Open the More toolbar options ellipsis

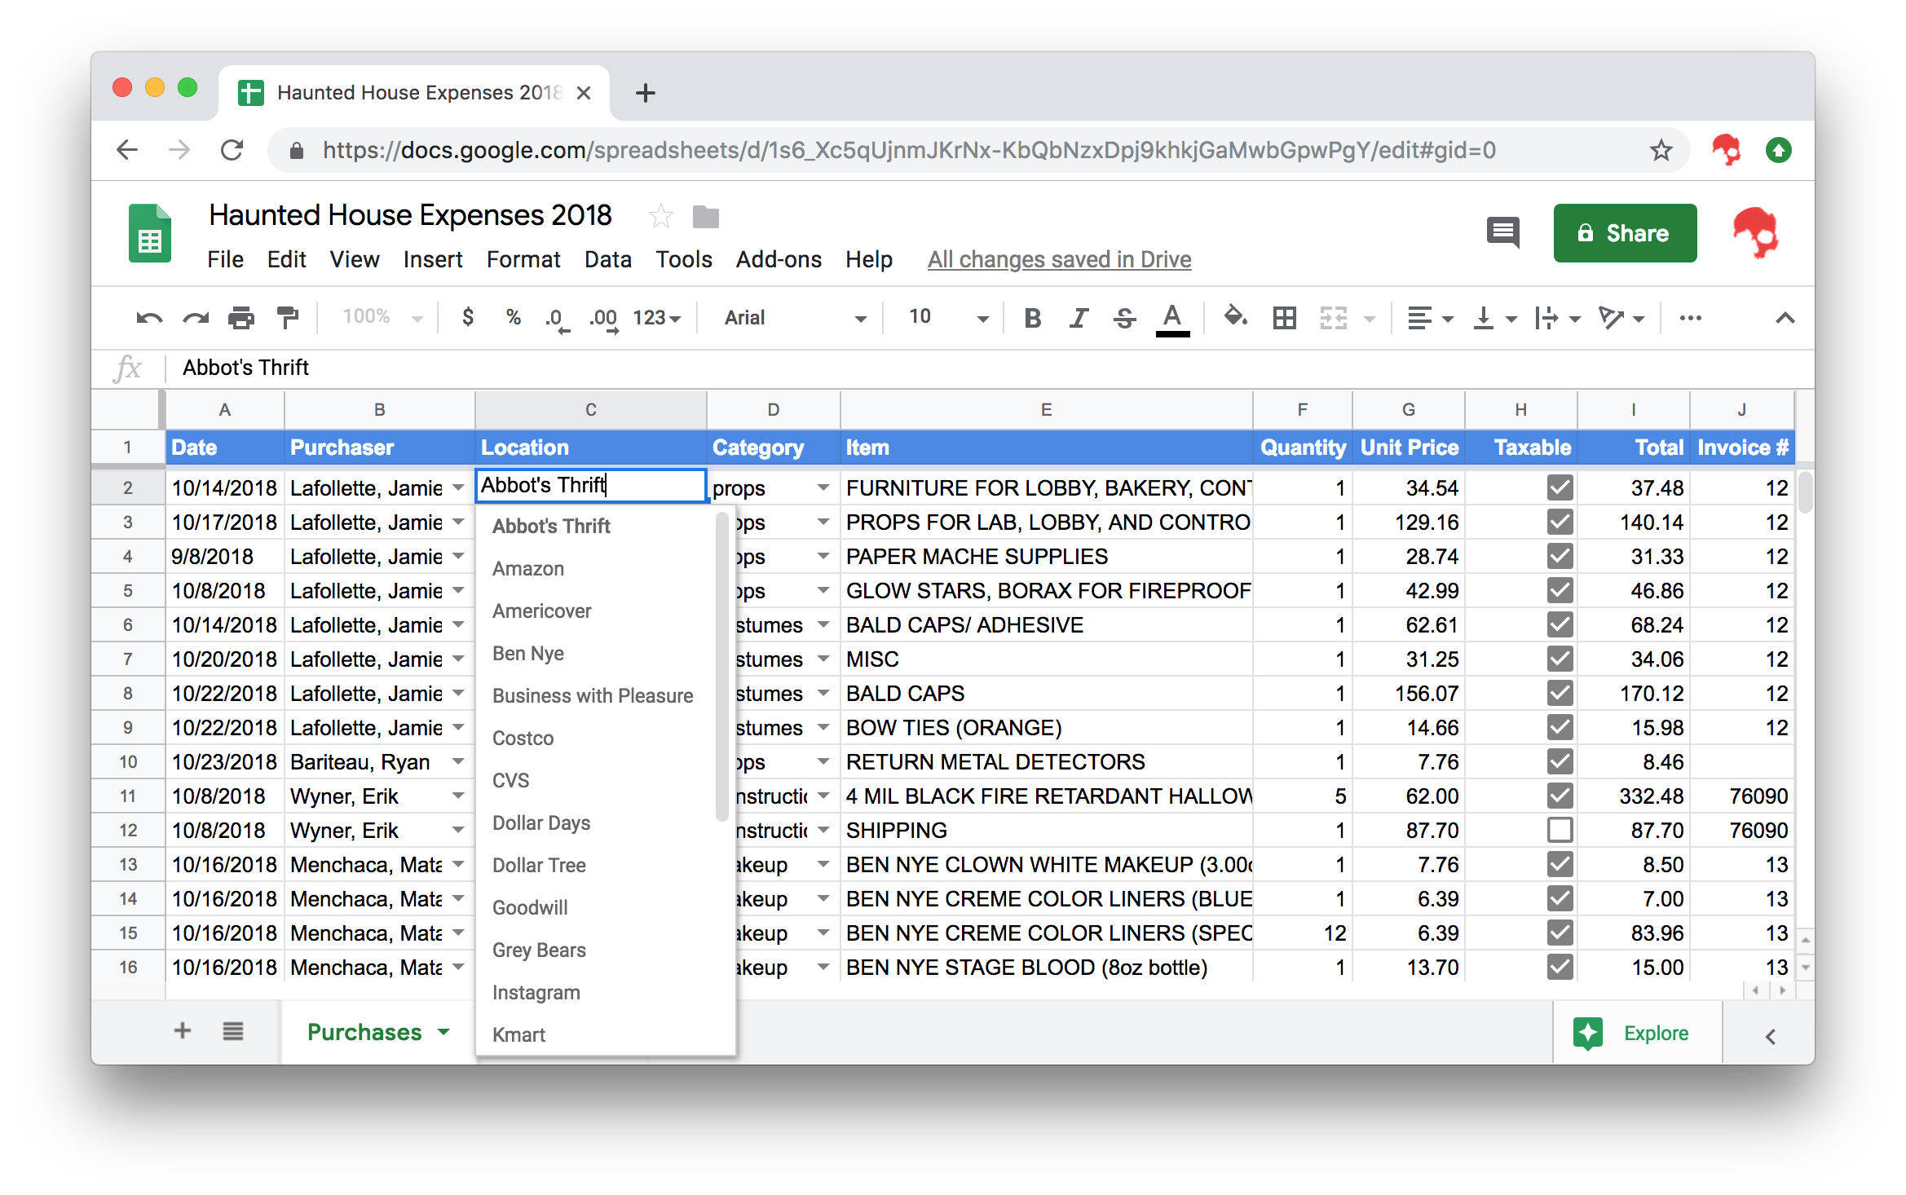[x=1690, y=318]
